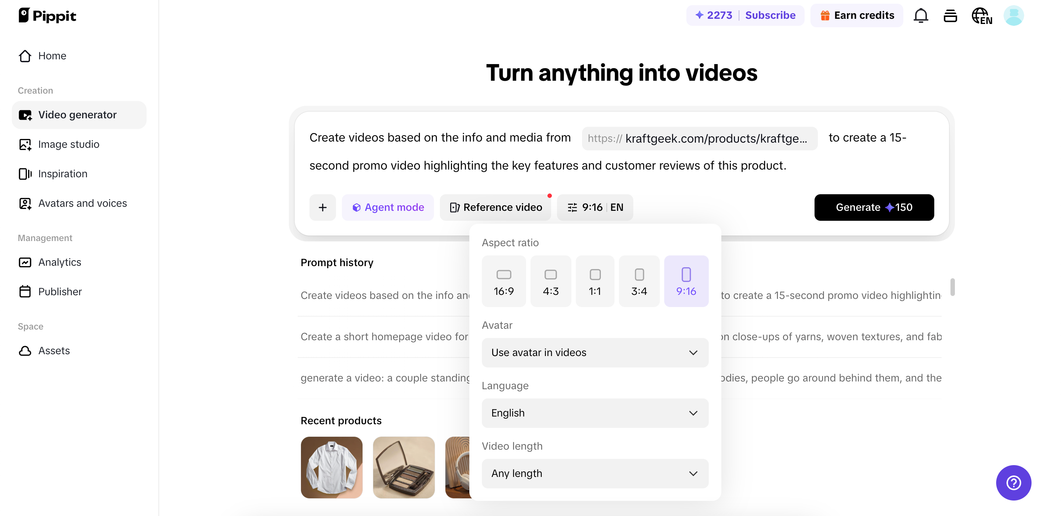The width and height of the screenshot is (1061, 516).
Task: Open the user profile avatar
Action: pos(1013,15)
